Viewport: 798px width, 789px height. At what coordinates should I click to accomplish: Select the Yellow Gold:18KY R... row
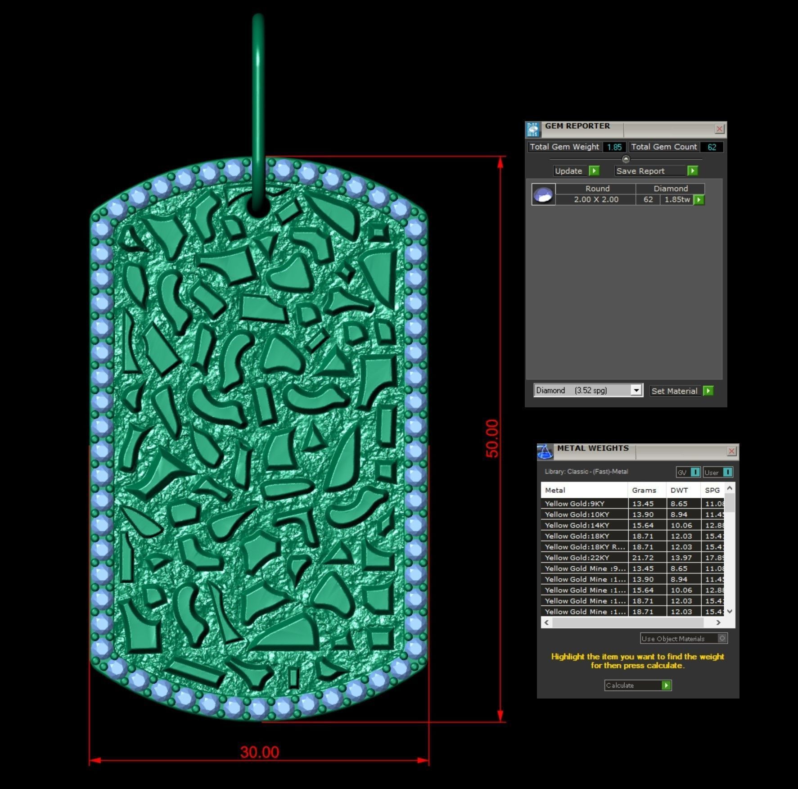coord(632,547)
